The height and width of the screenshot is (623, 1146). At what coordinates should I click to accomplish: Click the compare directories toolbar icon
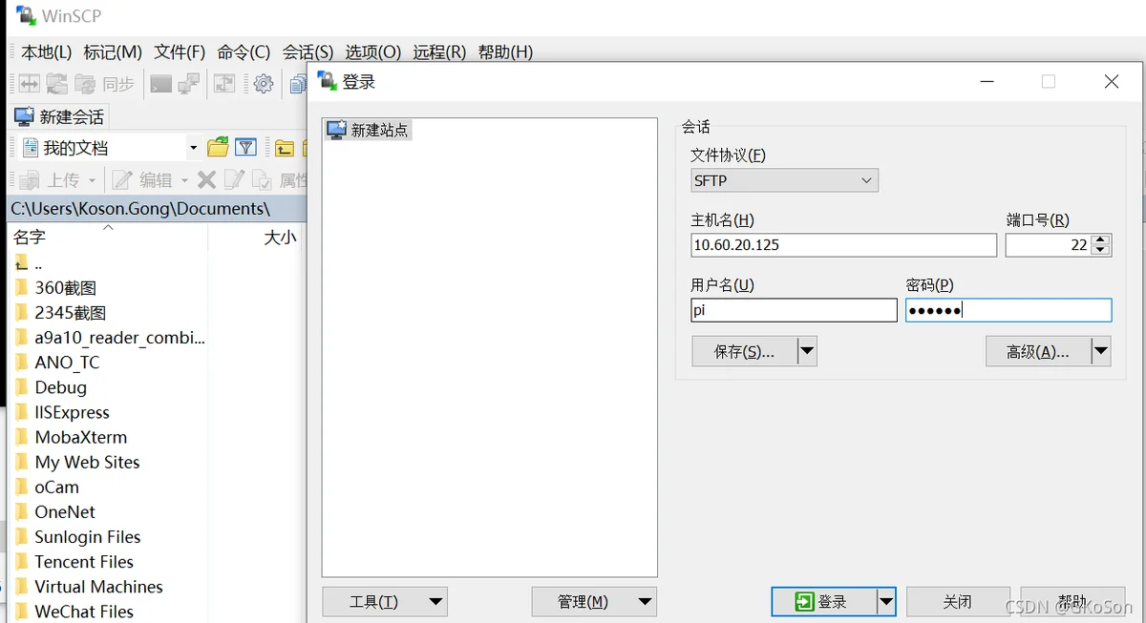[30, 84]
